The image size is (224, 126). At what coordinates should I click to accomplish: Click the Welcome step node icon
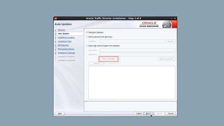point(56,30)
